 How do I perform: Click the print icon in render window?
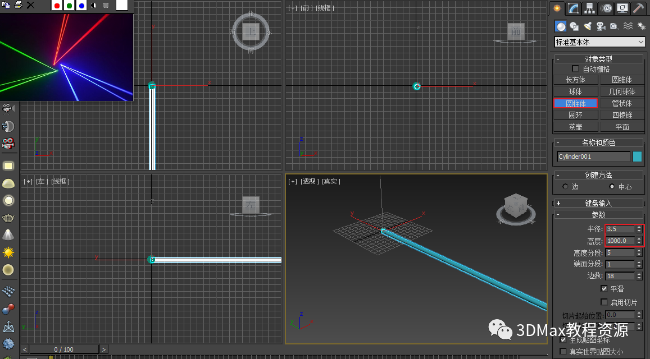pos(18,5)
